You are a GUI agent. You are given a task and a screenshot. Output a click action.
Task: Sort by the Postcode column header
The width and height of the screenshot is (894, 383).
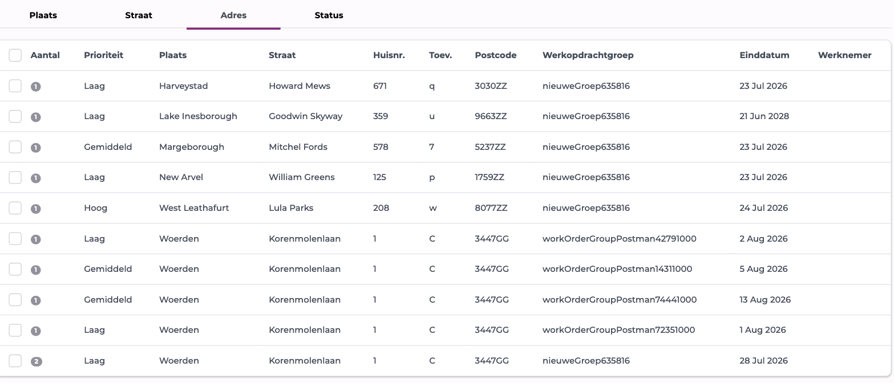click(x=496, y=55)
